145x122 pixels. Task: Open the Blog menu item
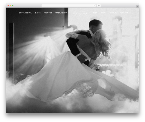[95, 13]
